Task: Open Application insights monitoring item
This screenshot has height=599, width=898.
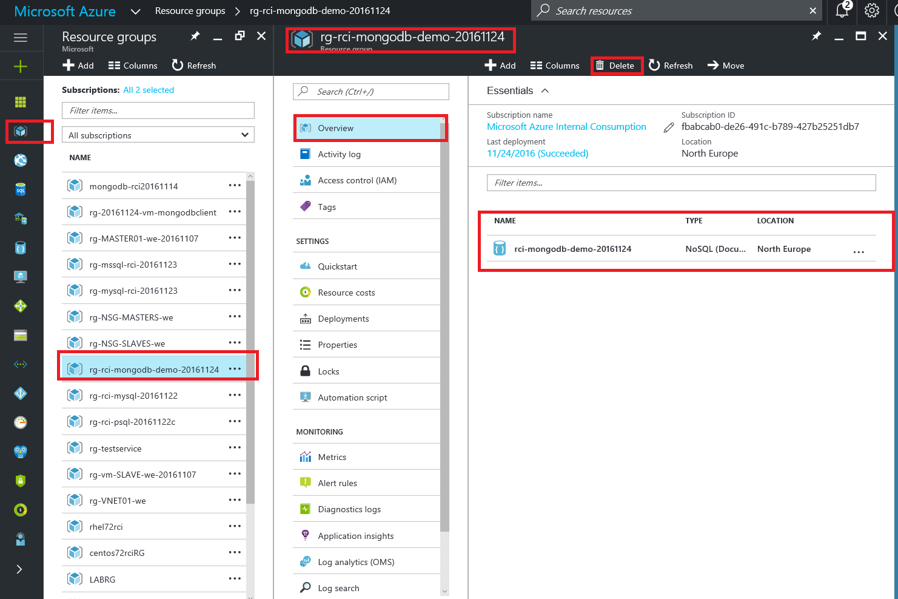Action: (x=367, y=536)
